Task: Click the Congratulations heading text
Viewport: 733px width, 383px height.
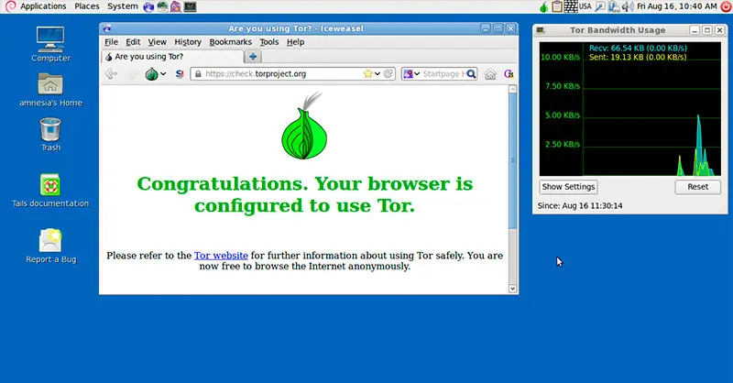Action: 304,194
